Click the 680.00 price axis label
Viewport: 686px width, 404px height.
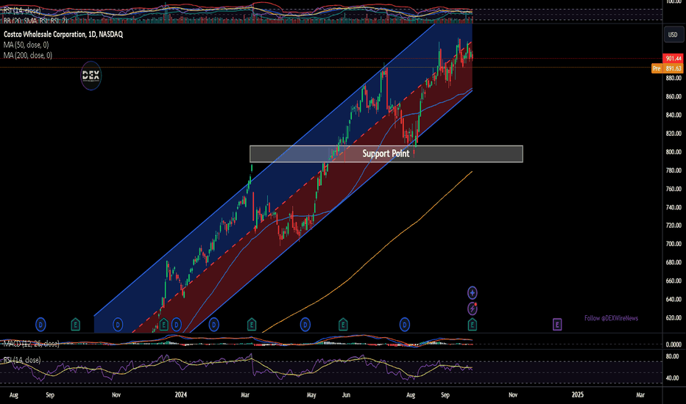[x=673, y=262]
